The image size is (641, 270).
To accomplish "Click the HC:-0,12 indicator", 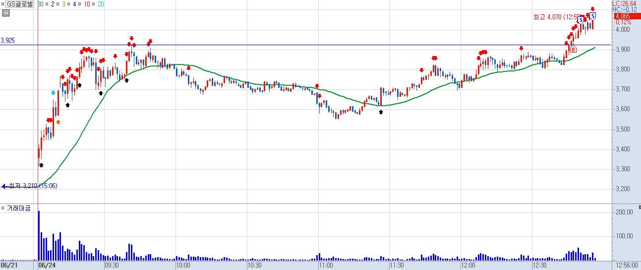I will pyautogui.click(x=625, y=9).
